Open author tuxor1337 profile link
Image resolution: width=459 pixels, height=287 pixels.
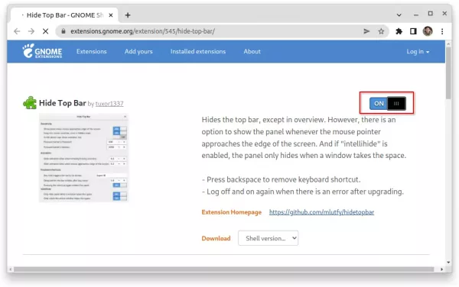(x=109, y=104)
